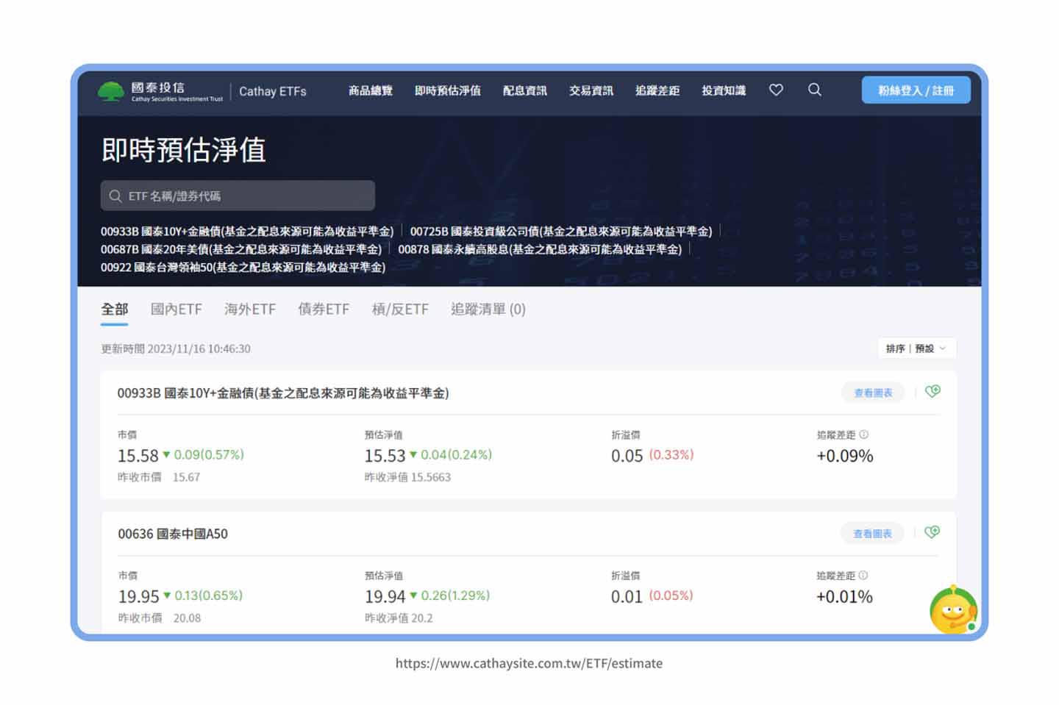This screenshot has height=705, width=1059.
Task: Open 追蹤差距 menu item in navbar
Action: point(657,90)
